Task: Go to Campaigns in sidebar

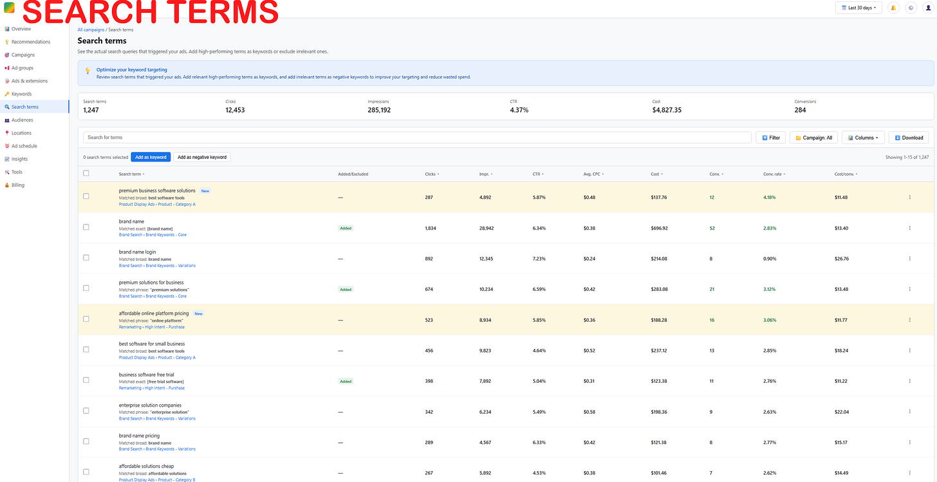Action: [x=34, y=55]
